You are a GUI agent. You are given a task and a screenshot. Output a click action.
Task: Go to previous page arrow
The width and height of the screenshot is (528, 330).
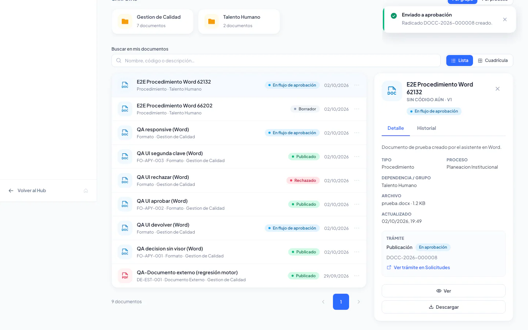(323, 302)
